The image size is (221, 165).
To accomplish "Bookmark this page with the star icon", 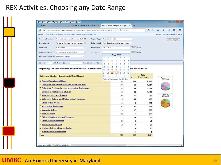I will click(149, 30).
